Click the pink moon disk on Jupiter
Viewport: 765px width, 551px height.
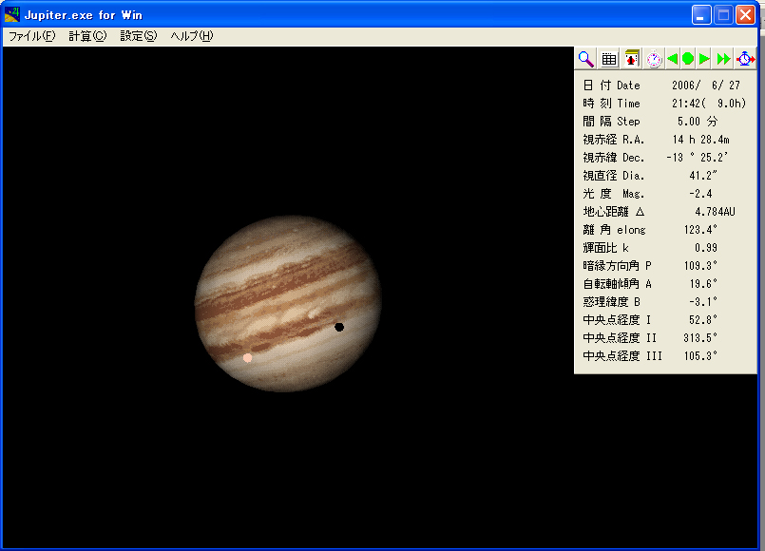pyautogui.click(x=247, y=358)
